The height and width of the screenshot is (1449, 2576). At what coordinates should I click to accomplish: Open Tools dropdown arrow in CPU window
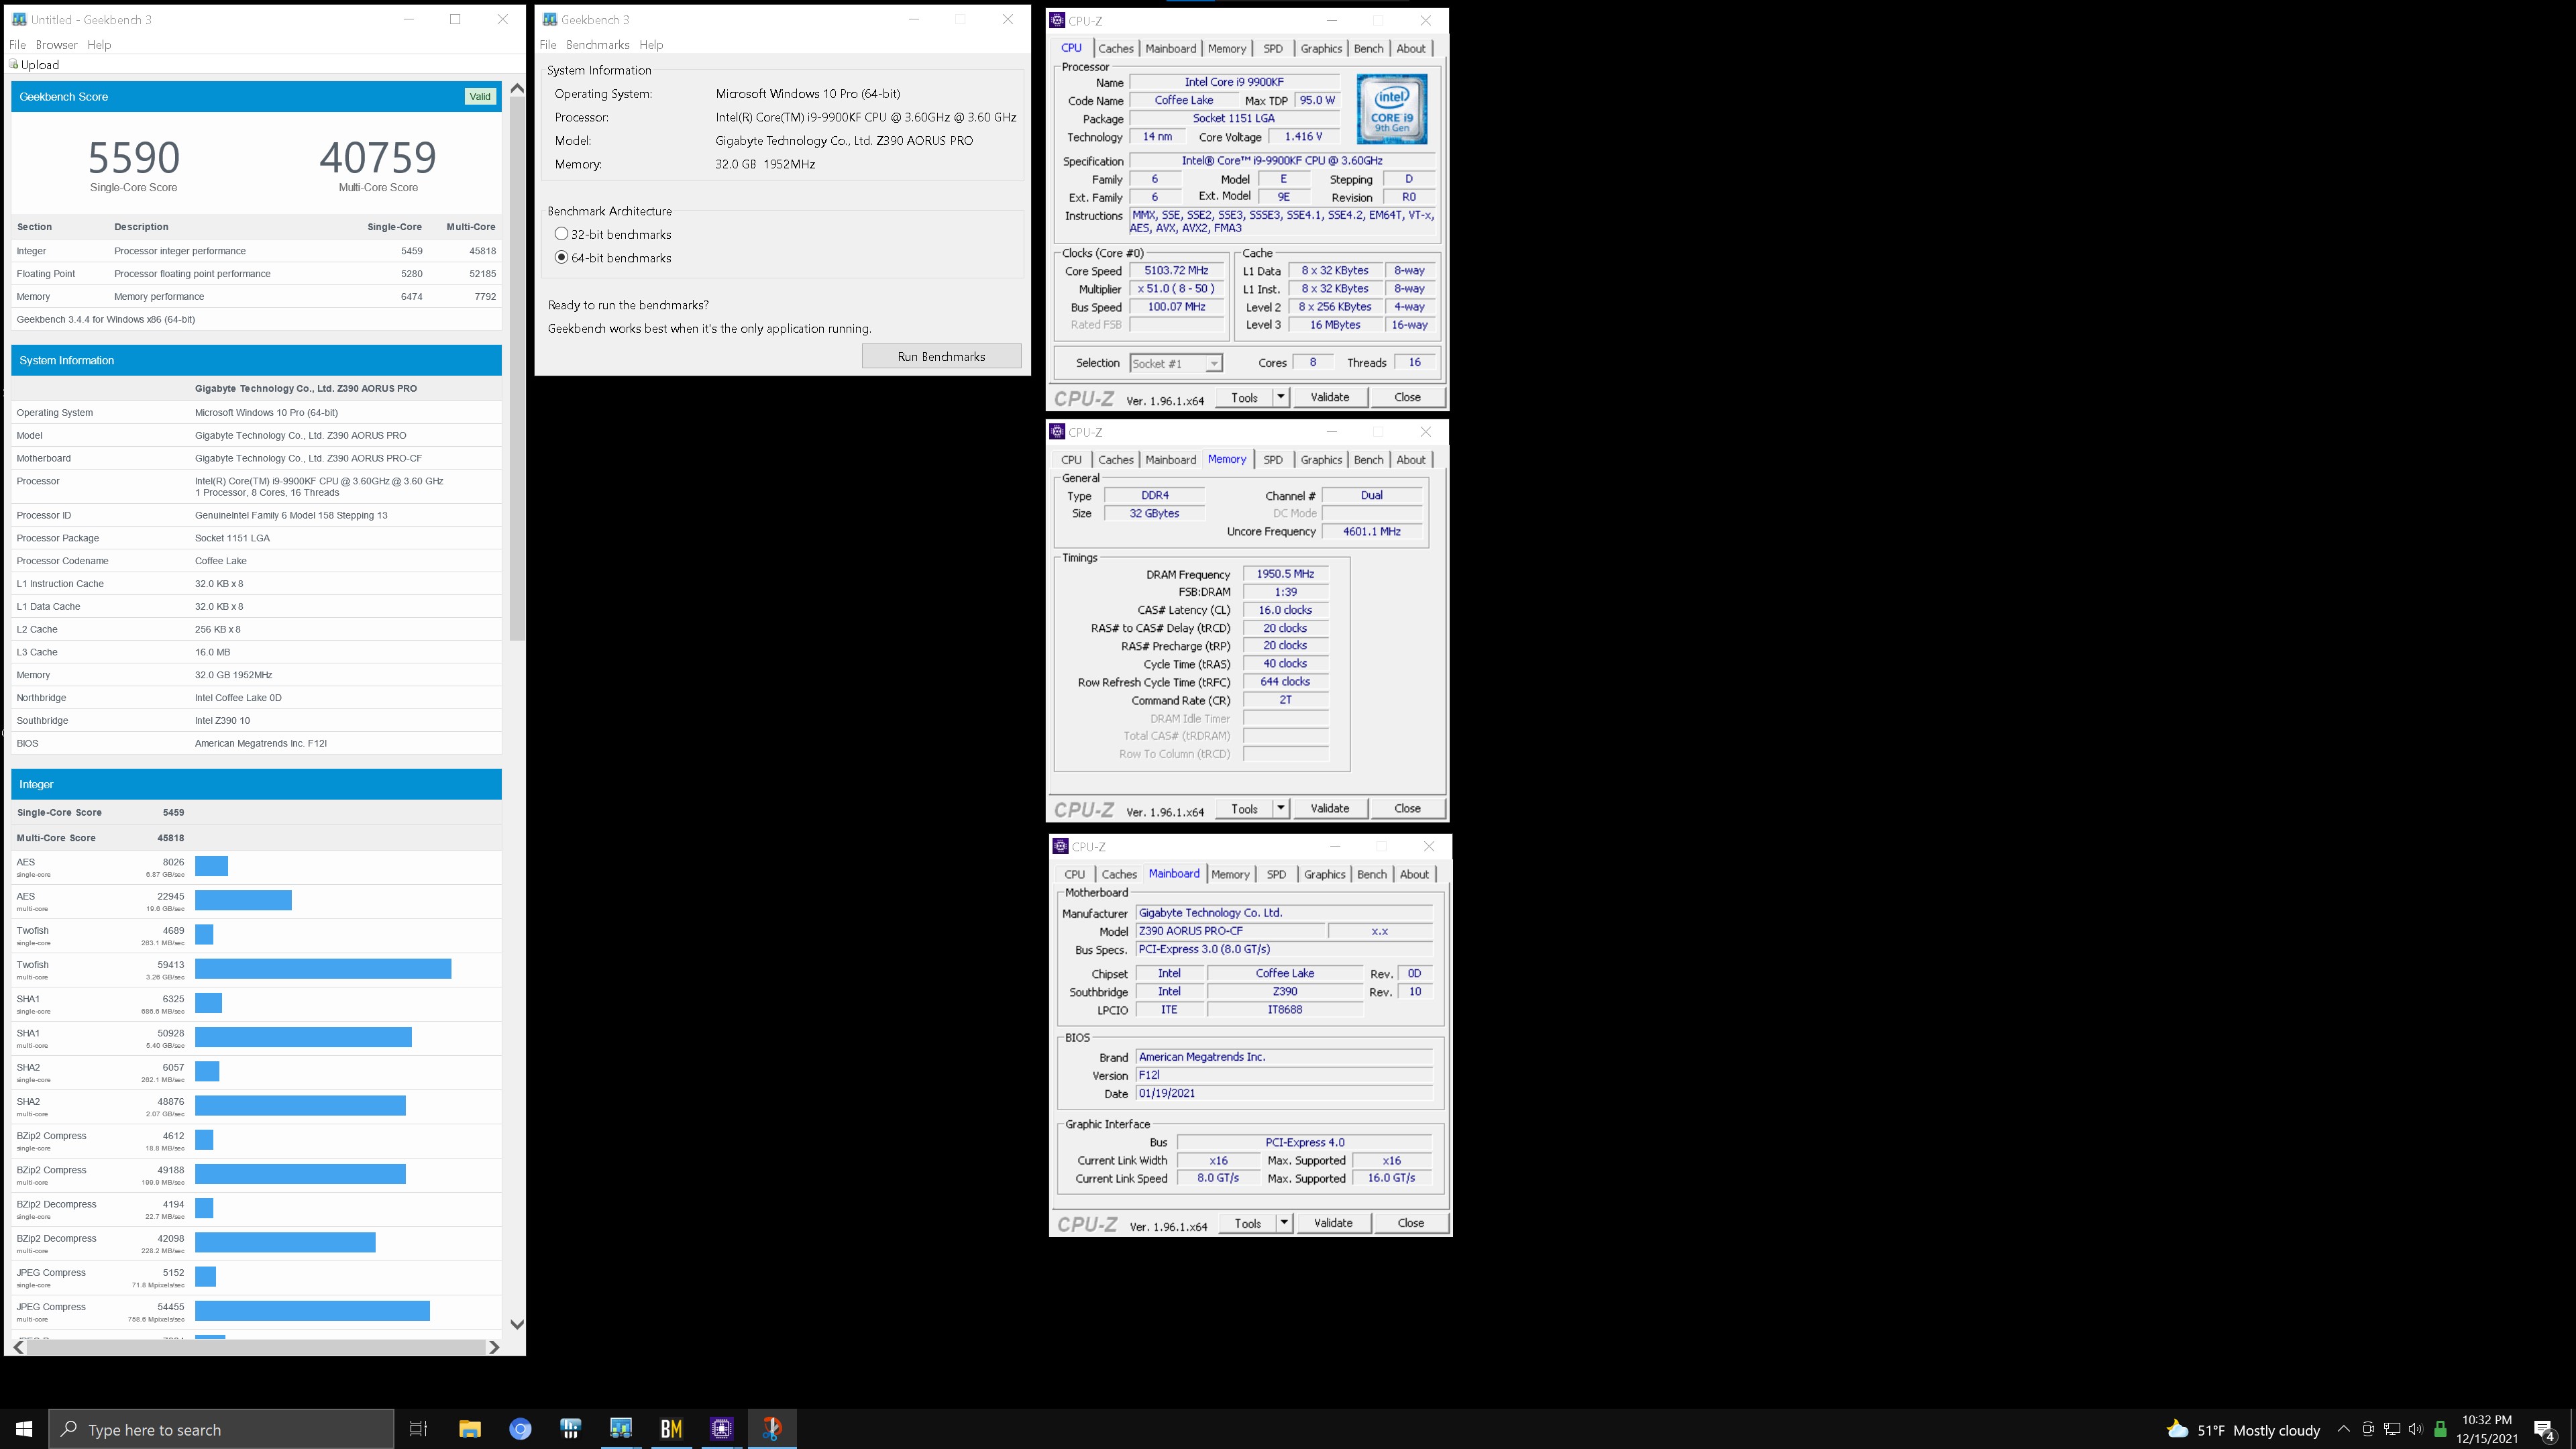[x=1280, y=397]
